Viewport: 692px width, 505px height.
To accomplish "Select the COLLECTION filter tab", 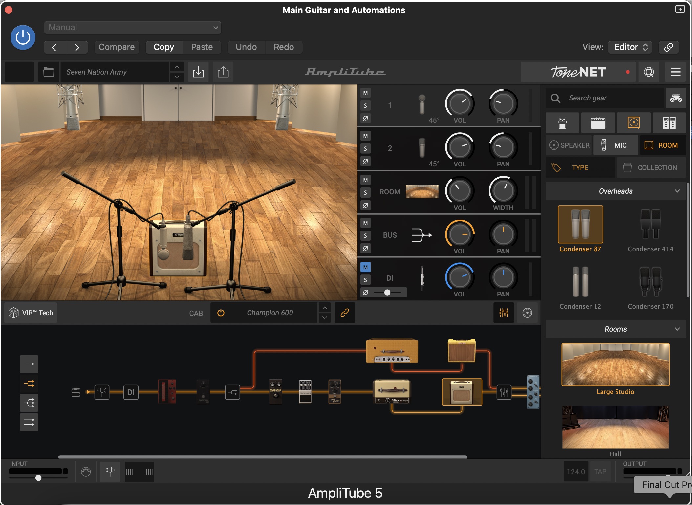I will click(x=651, y=168).
